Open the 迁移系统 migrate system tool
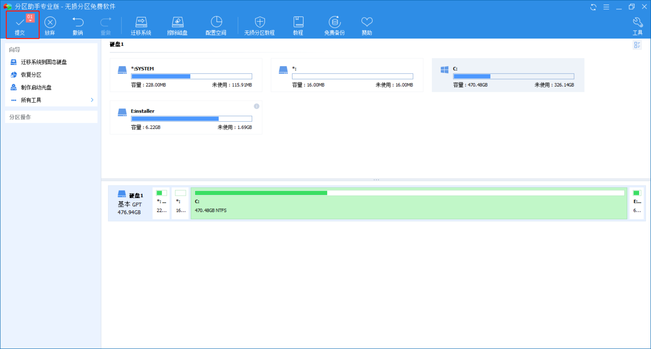 [x=141, y=23]
